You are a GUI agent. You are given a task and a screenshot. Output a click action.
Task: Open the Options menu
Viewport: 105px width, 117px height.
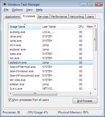coord(17,10)
